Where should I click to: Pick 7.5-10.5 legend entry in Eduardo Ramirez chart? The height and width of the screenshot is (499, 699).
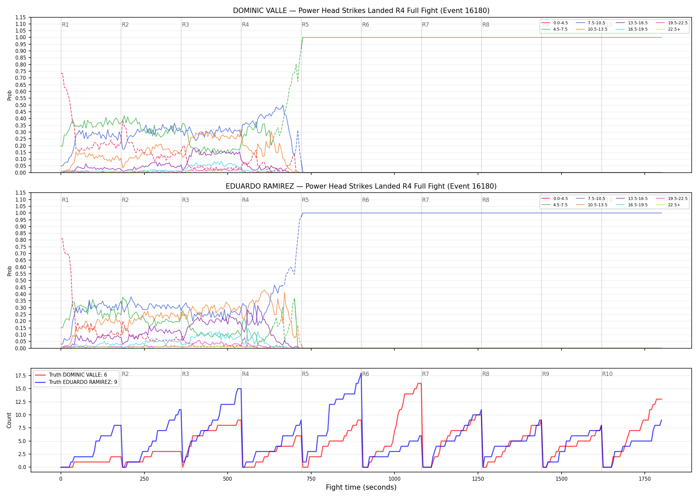590,199
